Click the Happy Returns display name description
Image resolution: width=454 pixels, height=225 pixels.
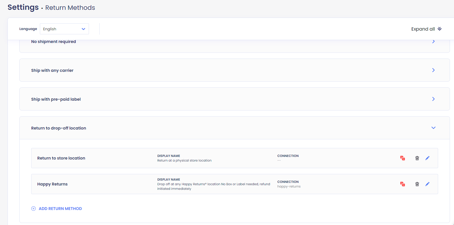[x=214, y=186]
